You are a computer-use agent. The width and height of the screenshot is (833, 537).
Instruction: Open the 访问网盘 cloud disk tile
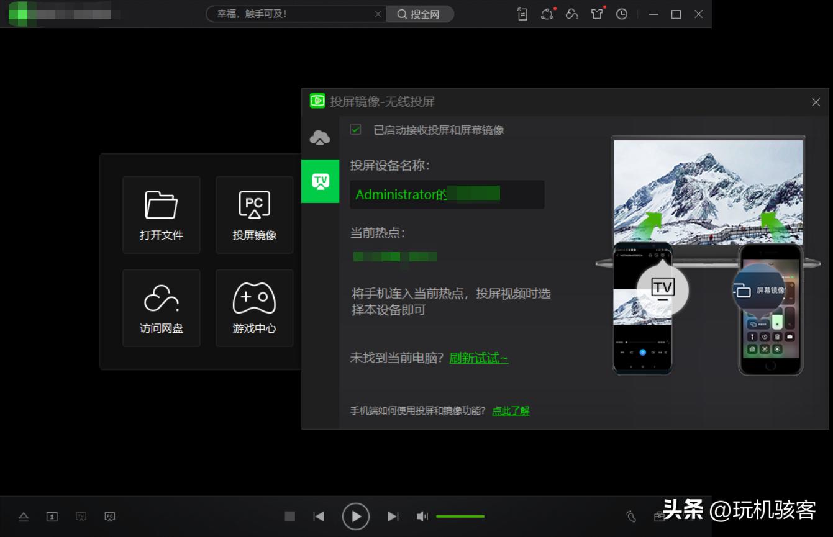(161, 308)
